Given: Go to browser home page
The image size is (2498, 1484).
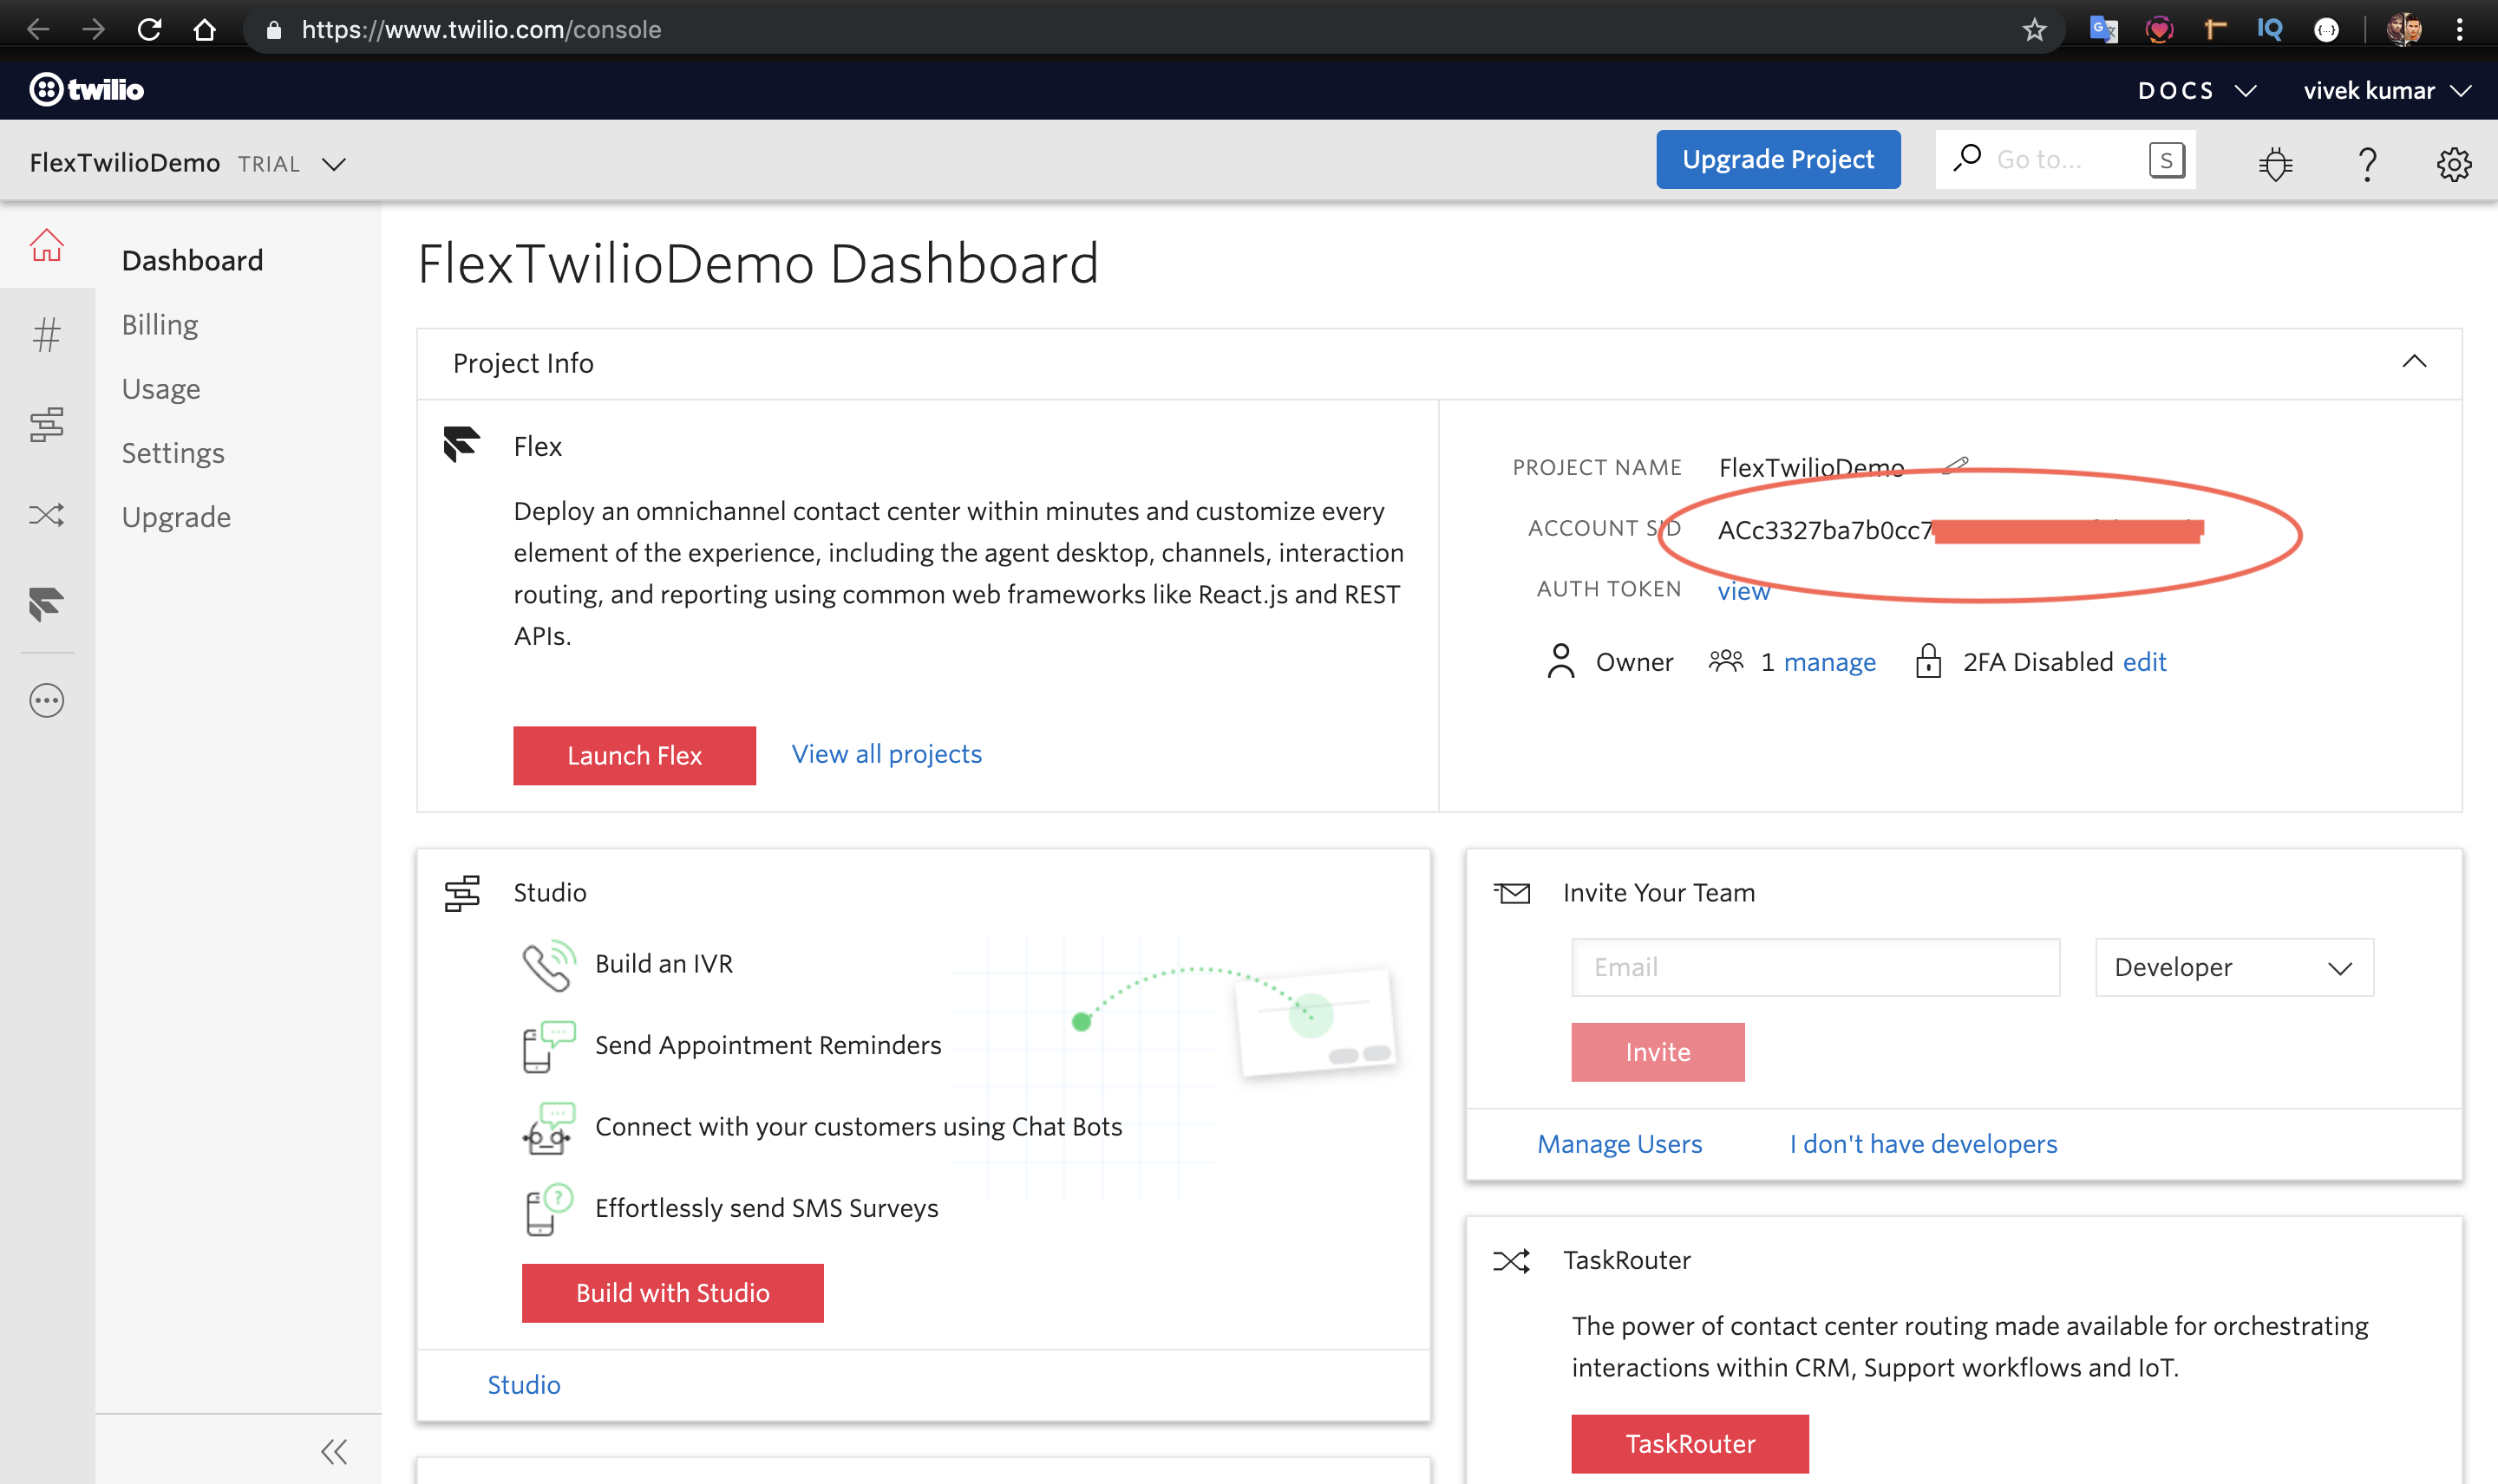Looking at the screenshot, I should [204, 30].
